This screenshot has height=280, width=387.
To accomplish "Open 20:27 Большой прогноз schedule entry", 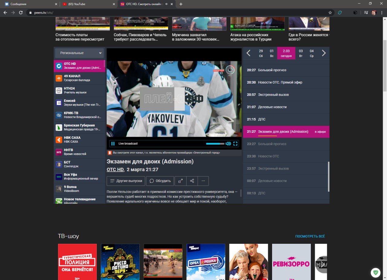I will [x=286, y=70].
